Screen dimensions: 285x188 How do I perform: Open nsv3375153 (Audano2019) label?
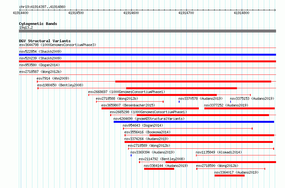[252, 98]
